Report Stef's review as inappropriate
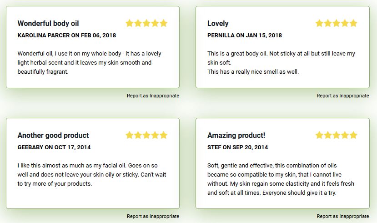Viewport: 377px width, 223px height. pos(342,216)
